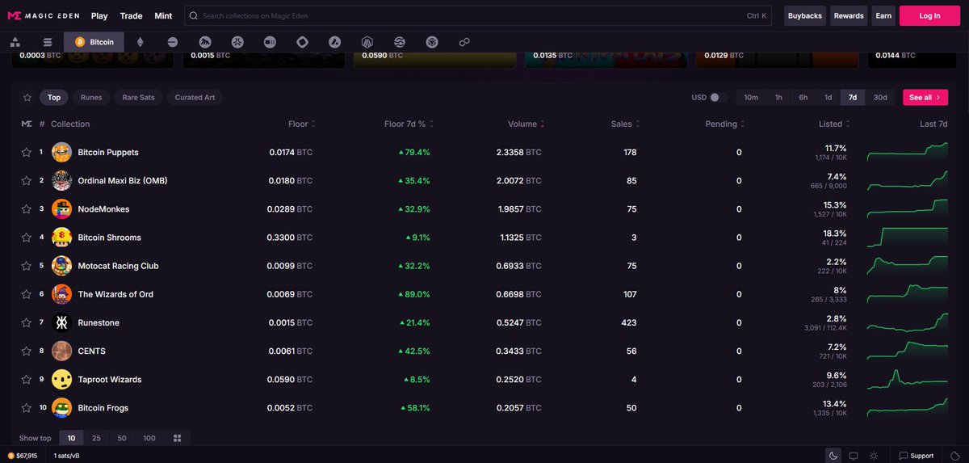Image resolution: width=969 pixels, height=463 pixels.
Task: Switch to the Ethereum chain icon
Action: pyautogui.click(x=141, y=42)
